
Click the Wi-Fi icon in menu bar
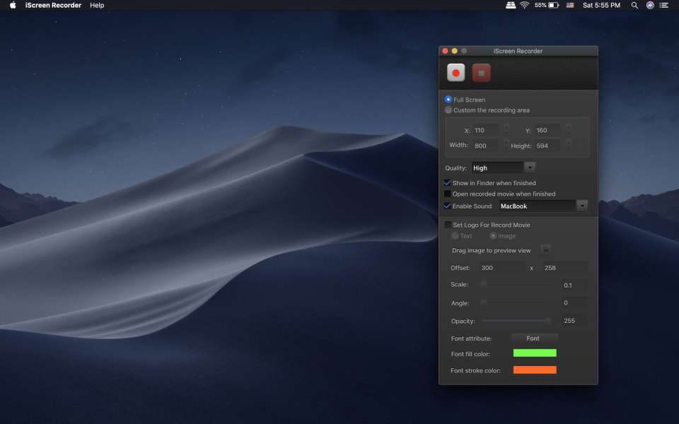coord(524,5)
